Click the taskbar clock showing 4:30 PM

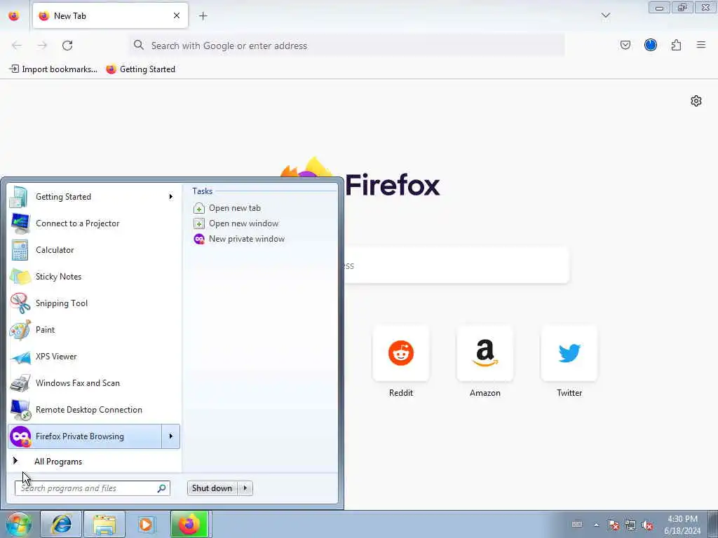(x=682, y=525)
